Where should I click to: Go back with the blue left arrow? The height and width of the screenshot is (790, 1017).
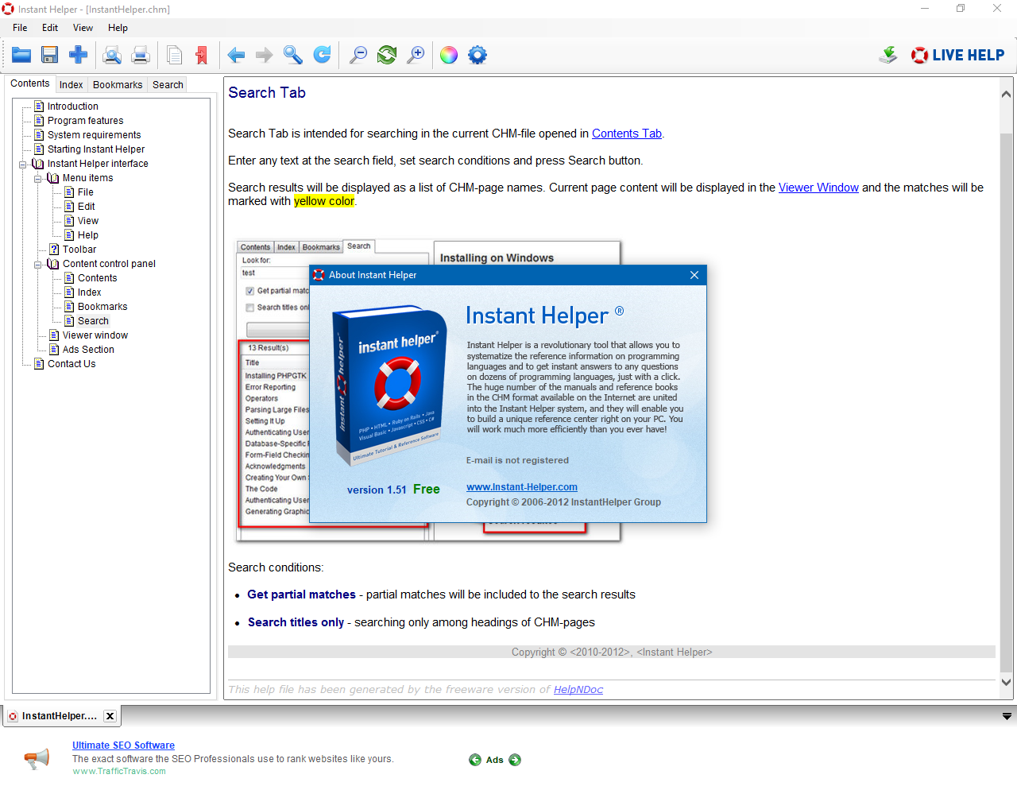pos(236,55)
